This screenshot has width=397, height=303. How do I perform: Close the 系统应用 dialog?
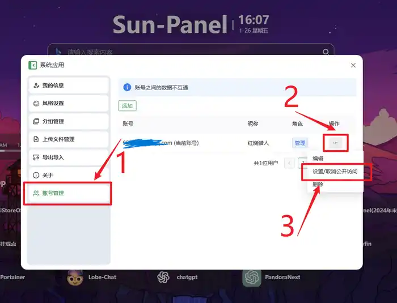pyautogui.click(x=353, y=65)
